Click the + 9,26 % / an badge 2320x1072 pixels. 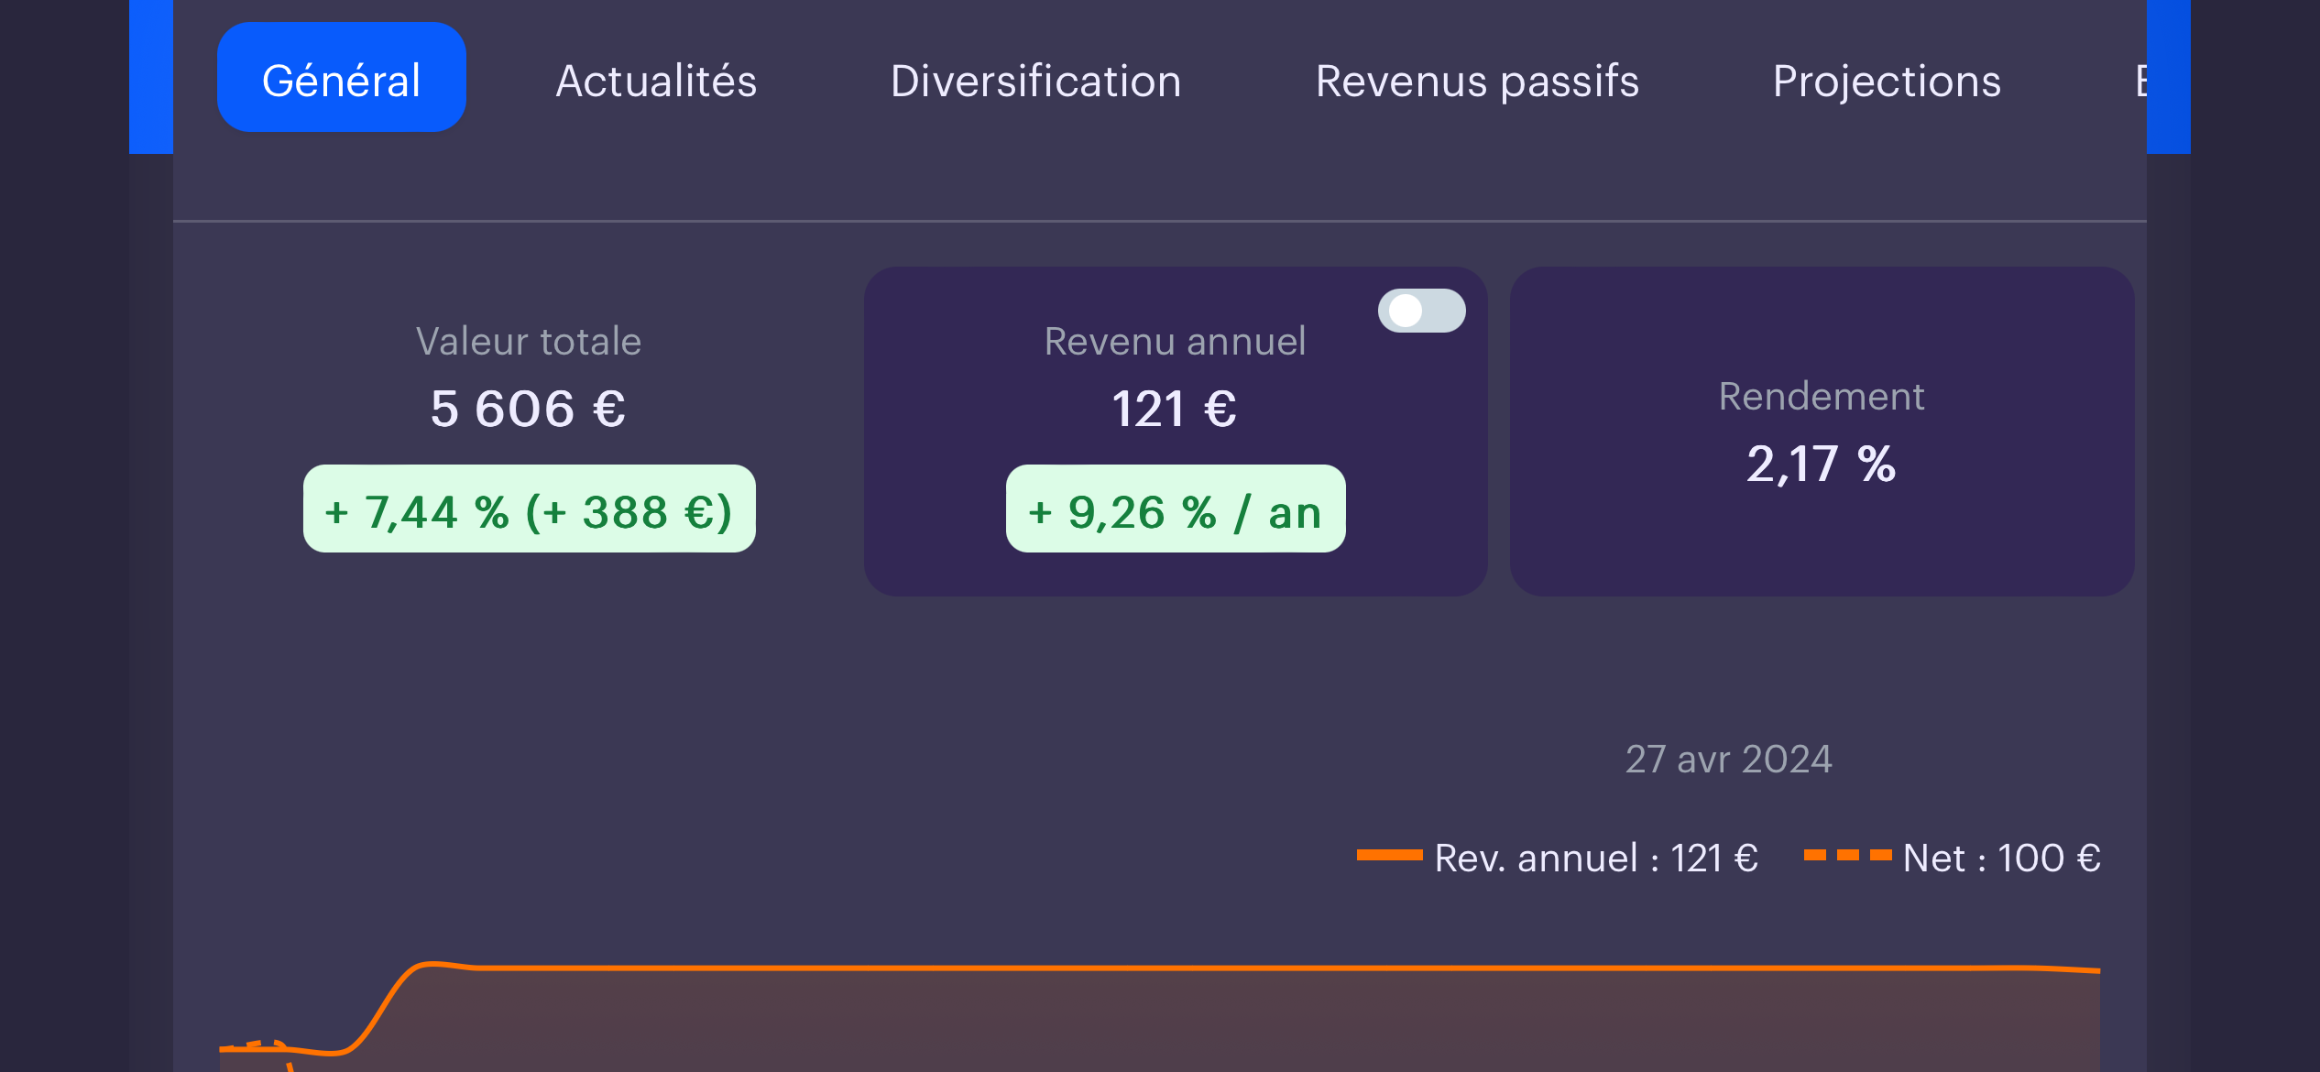pos(1176,509)
